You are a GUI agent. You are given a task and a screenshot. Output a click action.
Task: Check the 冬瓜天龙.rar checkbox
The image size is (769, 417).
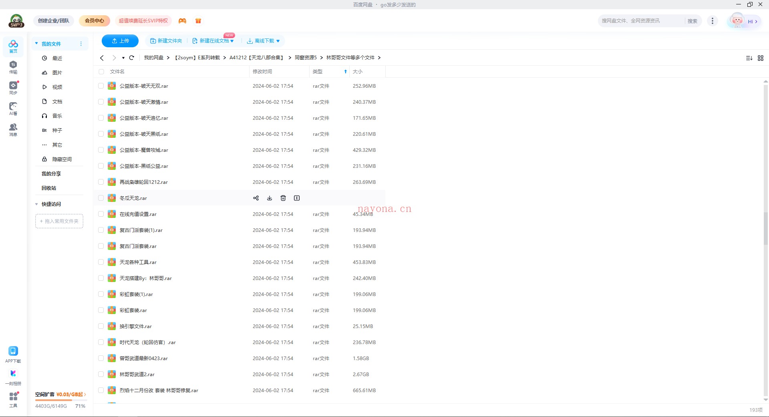pyautogui.click(x=101, y=198)
